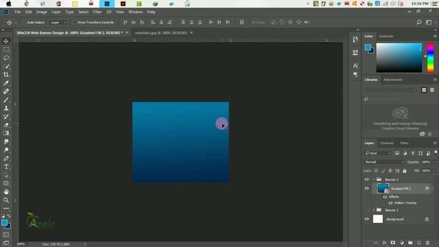Screen dimensions: 439x247
Task: Click the Libraries search field
Action: (x=400, y=99)
